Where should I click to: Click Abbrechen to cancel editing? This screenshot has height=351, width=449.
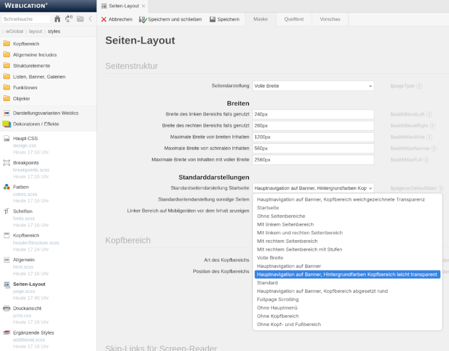point(117,19)
